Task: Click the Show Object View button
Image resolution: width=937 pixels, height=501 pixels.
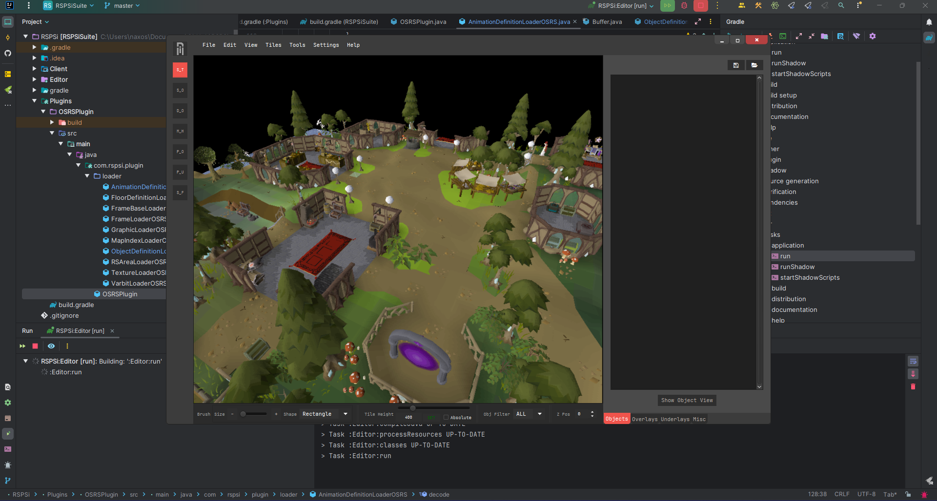Action: (687, 401)
